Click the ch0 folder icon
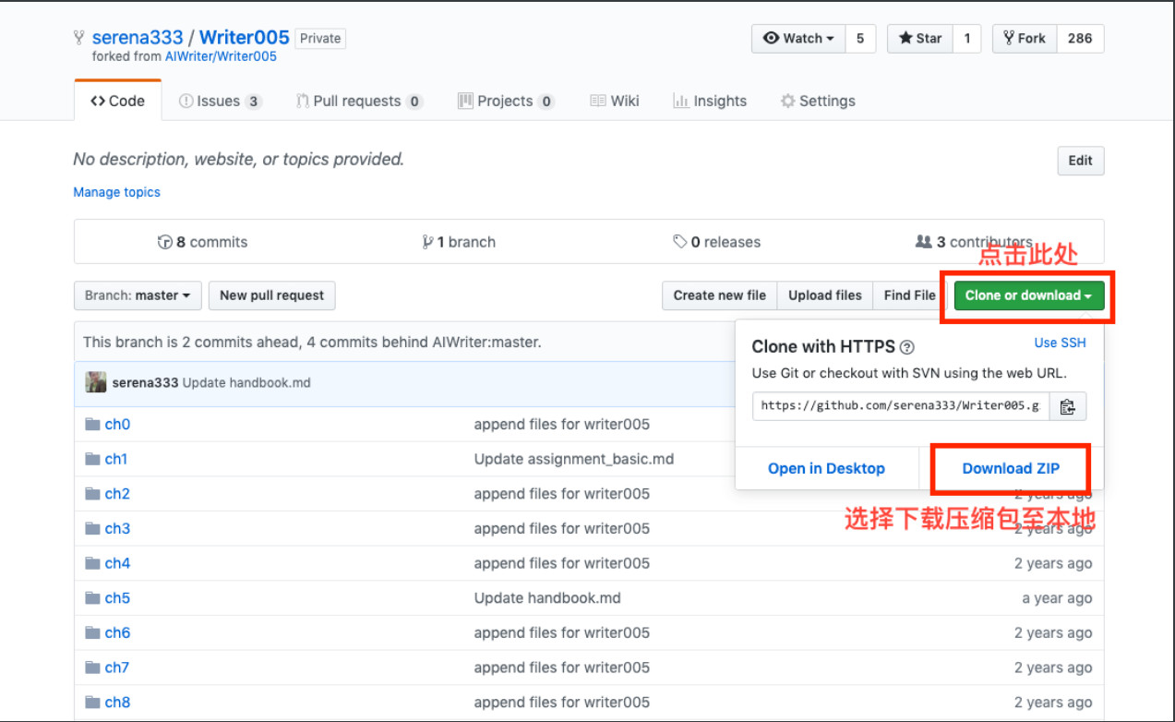1175x722 pixels. pos(92,424)
